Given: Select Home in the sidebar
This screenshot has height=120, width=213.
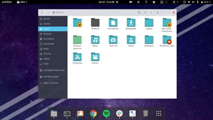Looking at the screenshot, I should [x=53, y=29].
